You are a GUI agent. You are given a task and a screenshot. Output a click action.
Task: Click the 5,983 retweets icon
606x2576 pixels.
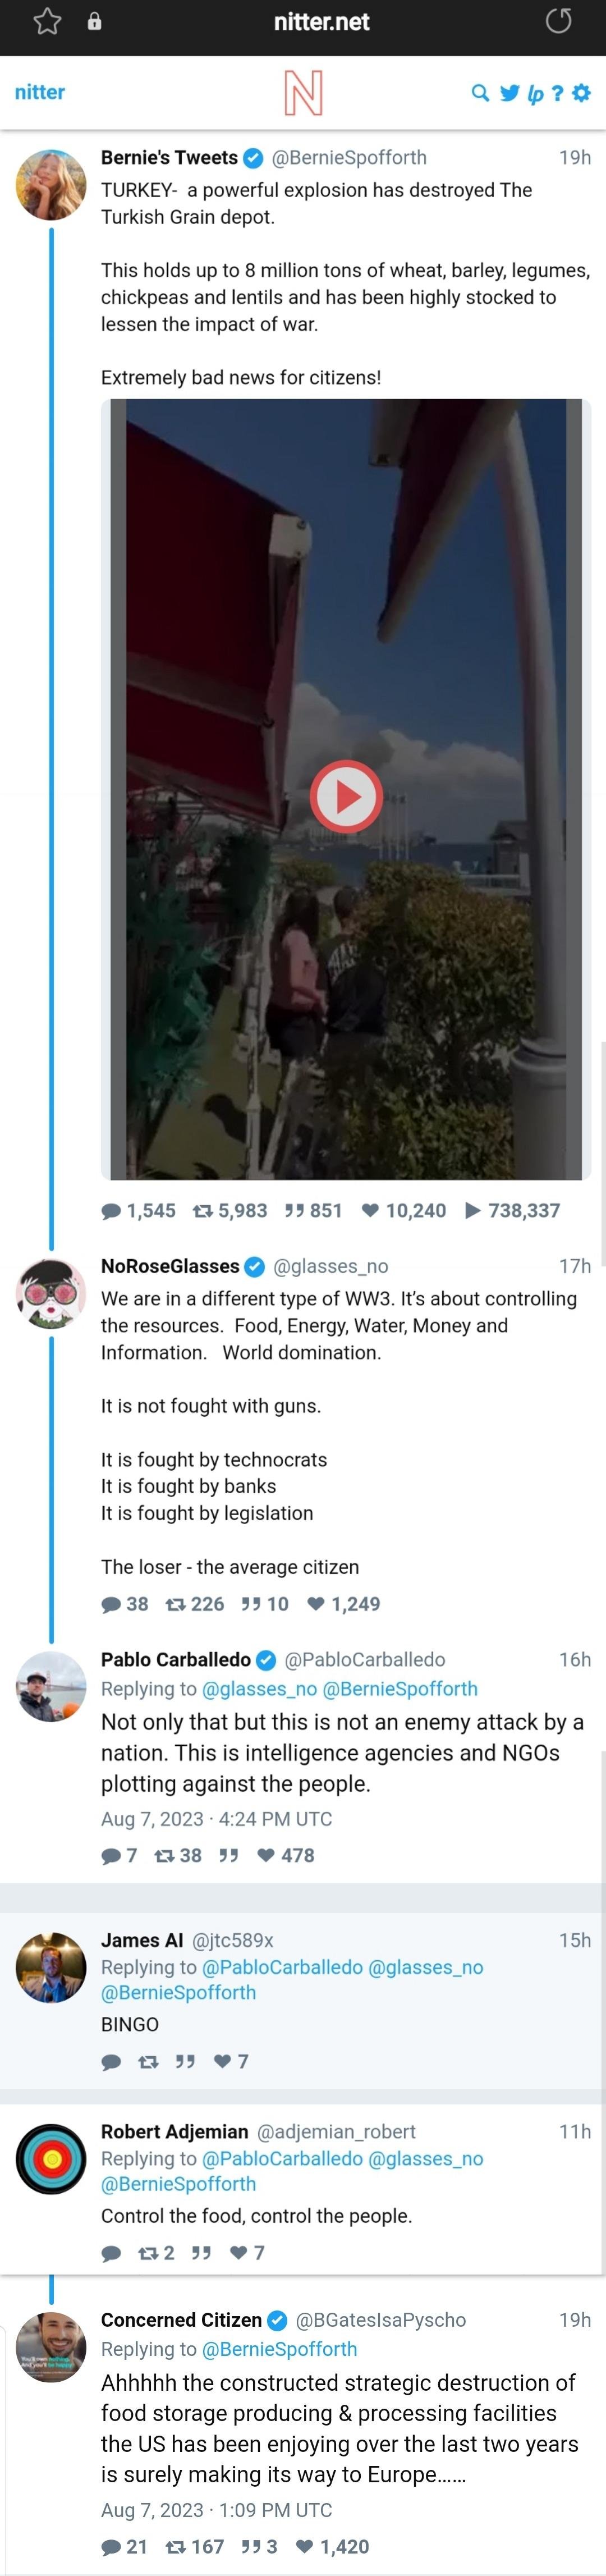click(203, 1210)
